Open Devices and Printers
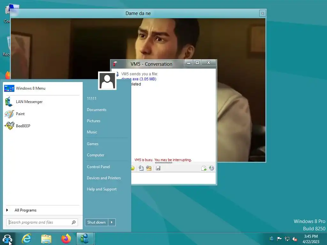The width and height of the screenshot is (327, 245). click(x=104, y=178)
